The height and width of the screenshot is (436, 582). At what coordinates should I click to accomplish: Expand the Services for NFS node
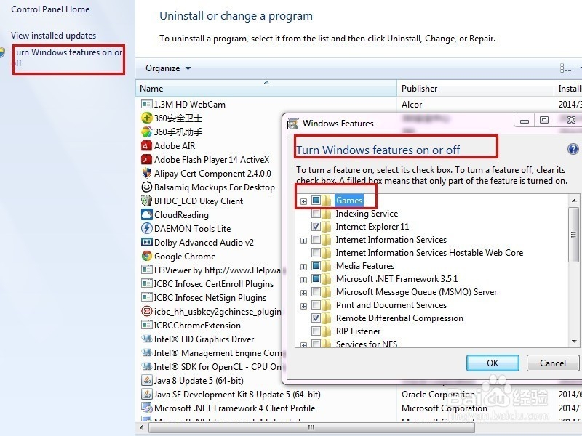click(303, 344)
